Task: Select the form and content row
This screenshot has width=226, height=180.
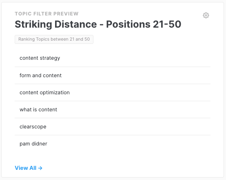Action: (113, 75)
